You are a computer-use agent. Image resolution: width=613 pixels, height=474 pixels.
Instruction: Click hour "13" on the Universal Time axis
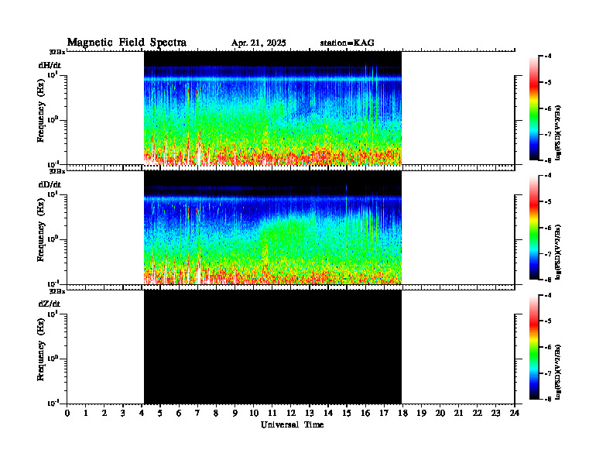click(x=310, y=414)
